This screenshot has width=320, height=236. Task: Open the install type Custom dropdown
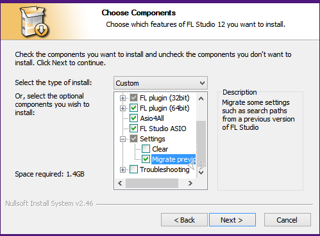(160, 83)
